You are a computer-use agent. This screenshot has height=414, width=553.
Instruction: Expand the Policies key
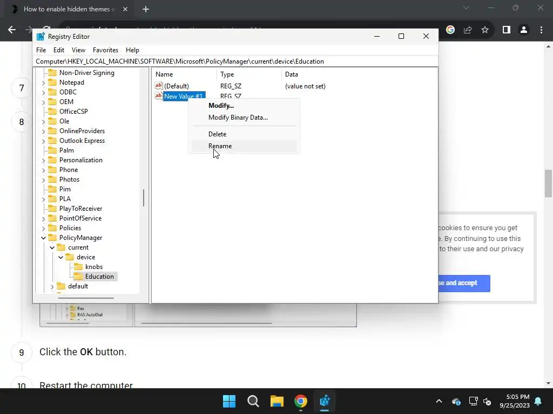[43, 228]
